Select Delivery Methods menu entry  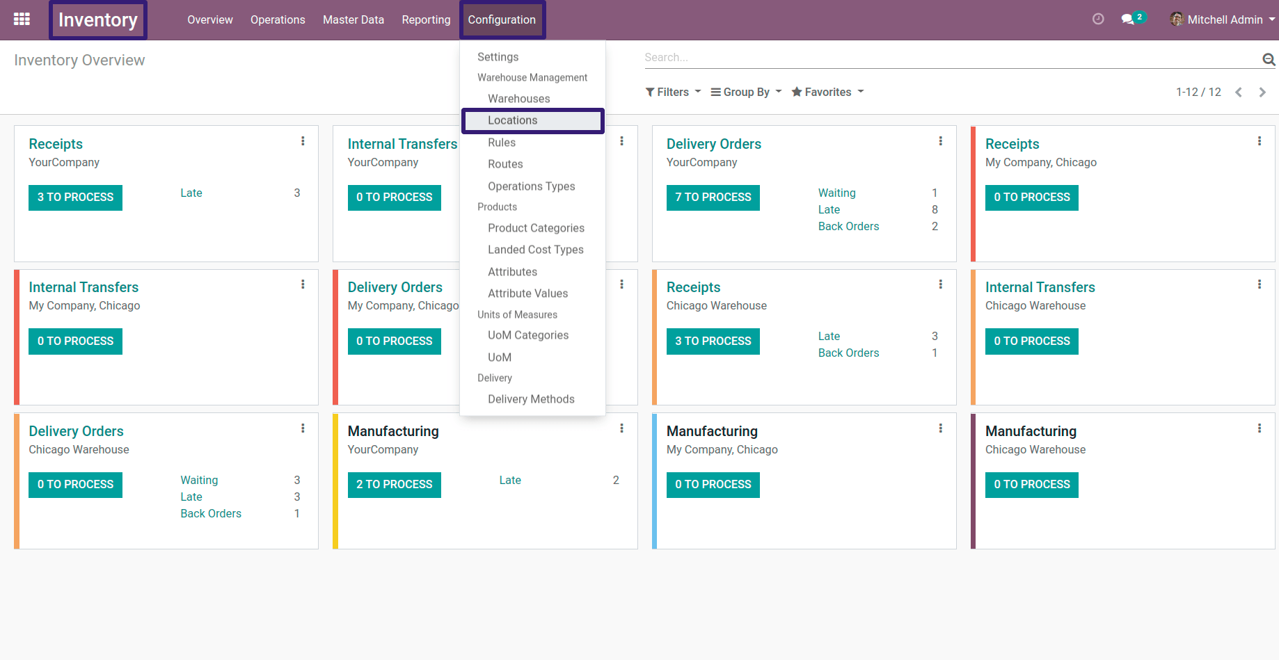click(531, 399)
